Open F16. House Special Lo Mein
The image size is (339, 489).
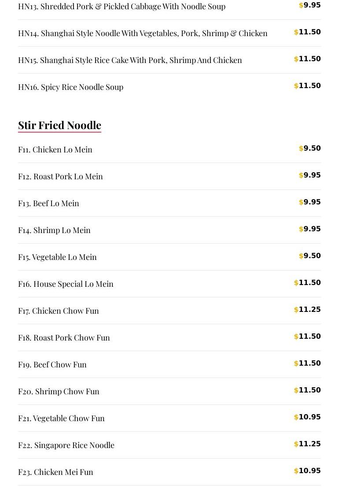tap(66, 284)
